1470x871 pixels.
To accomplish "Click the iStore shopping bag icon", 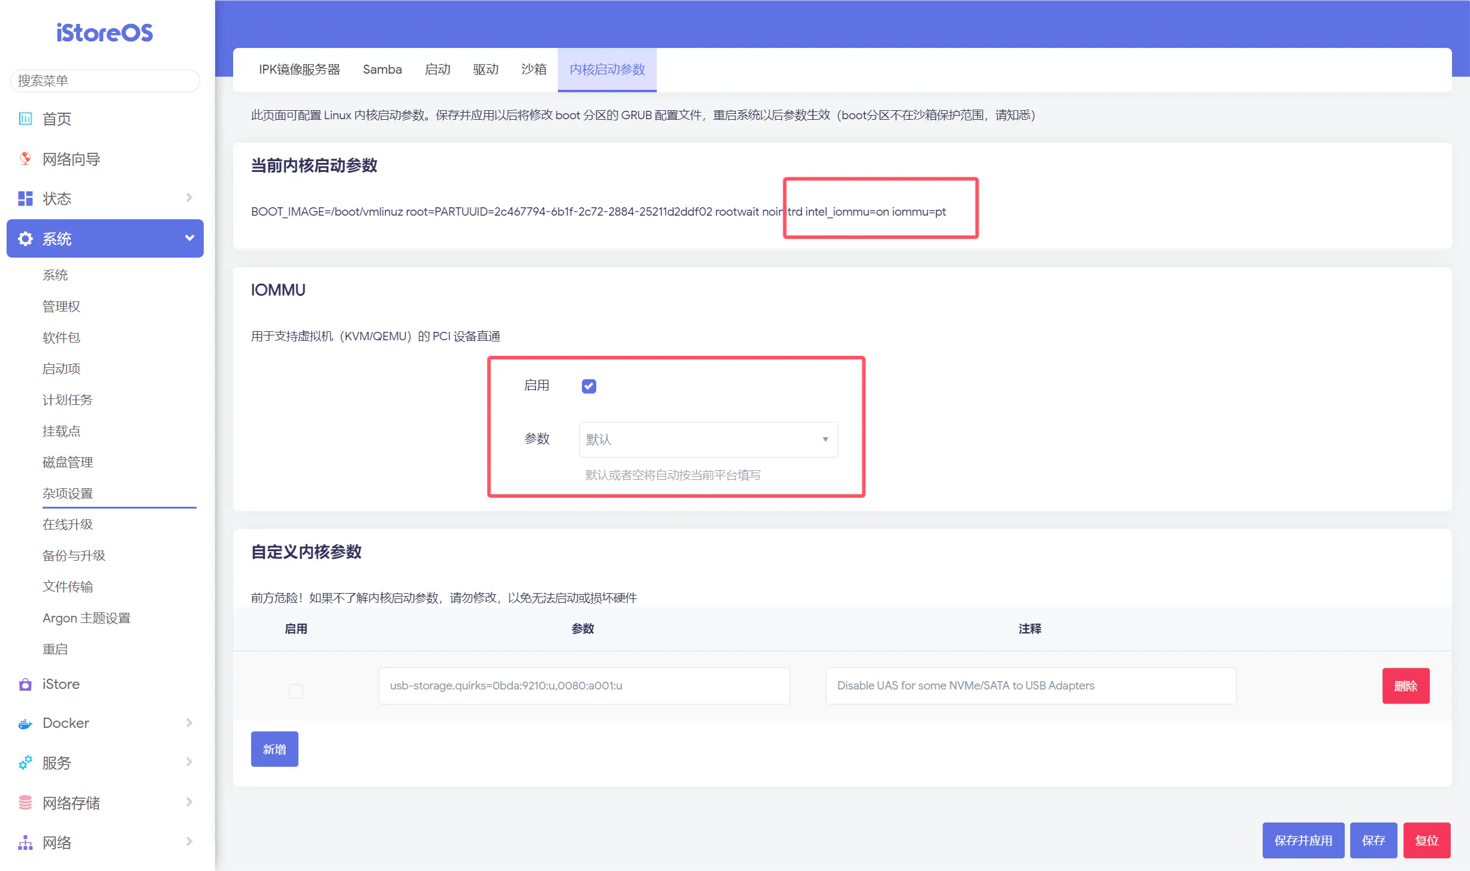I will [25, 684].
